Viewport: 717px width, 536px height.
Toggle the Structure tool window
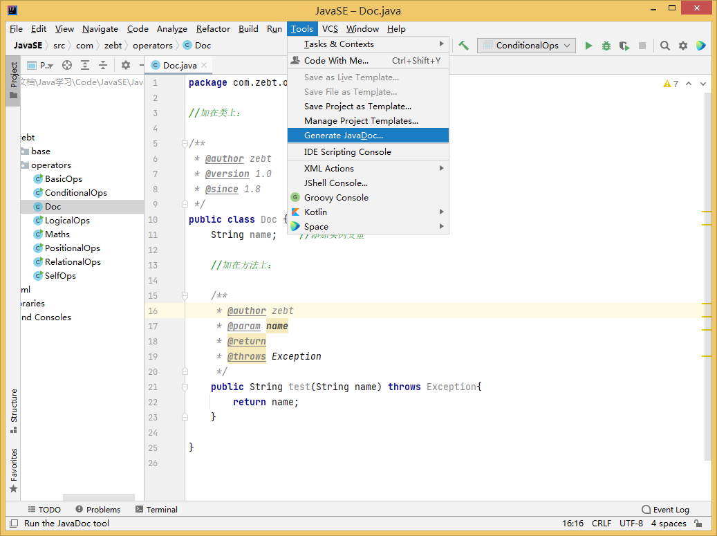13,409
